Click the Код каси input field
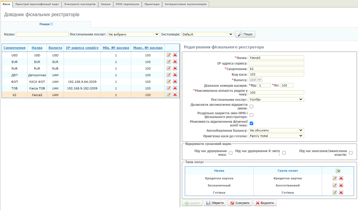 tap(276, 74)
